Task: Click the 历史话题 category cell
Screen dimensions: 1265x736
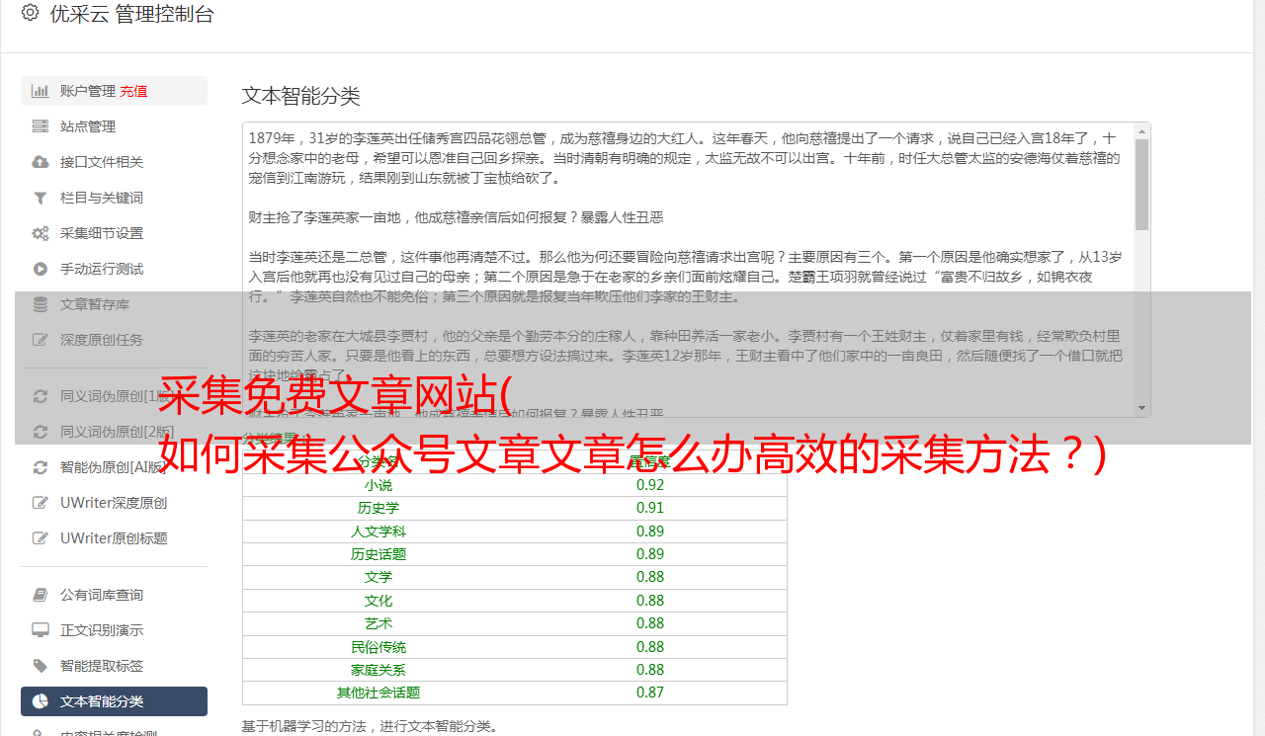Action: click(x=379, y=554)
